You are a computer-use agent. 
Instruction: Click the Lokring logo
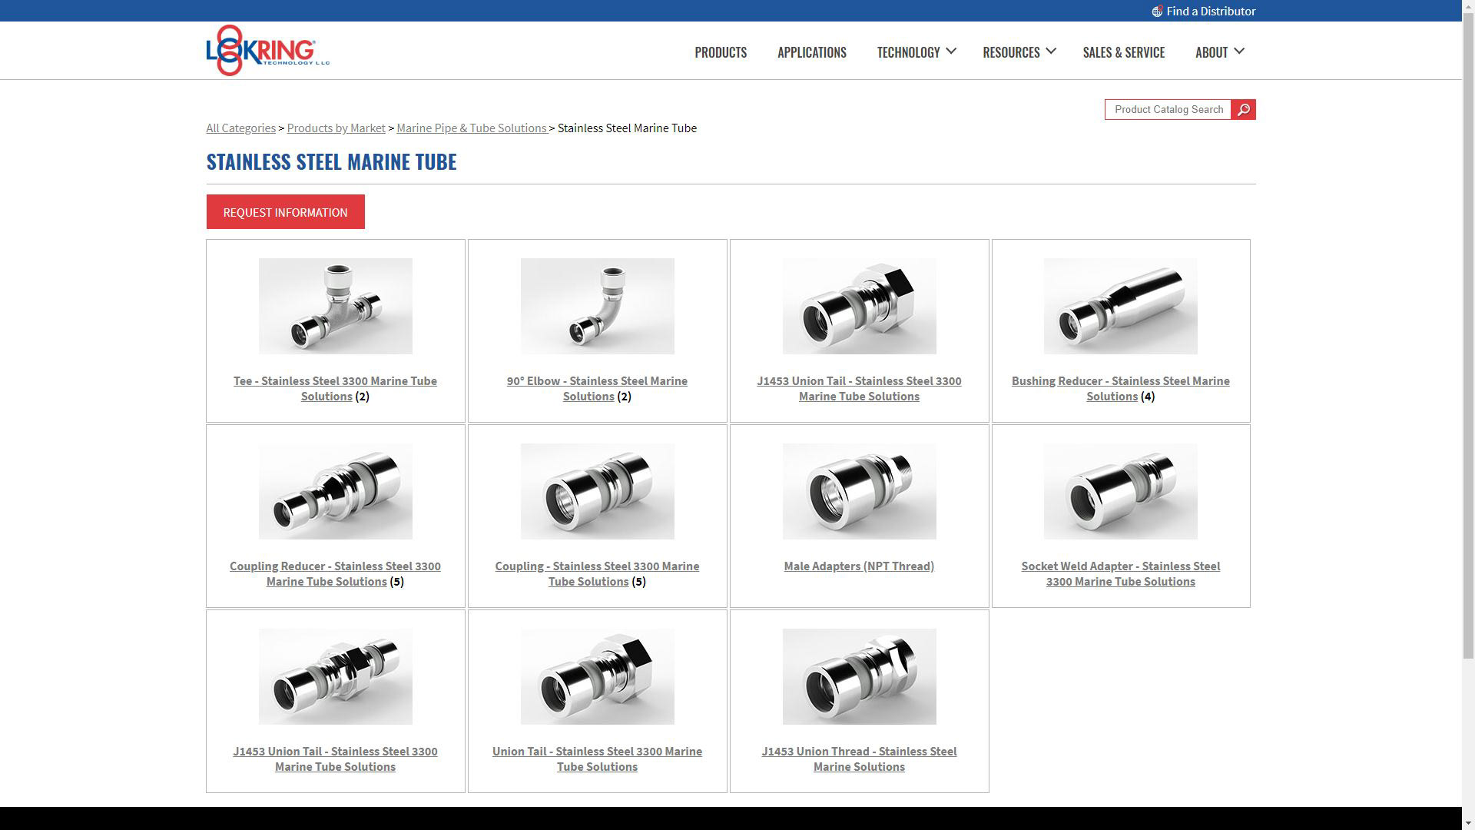tap(267, 51)
